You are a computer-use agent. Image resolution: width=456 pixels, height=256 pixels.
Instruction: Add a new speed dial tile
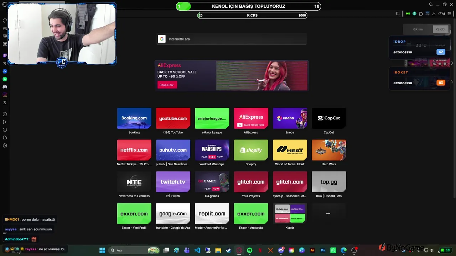coord(329,214)
